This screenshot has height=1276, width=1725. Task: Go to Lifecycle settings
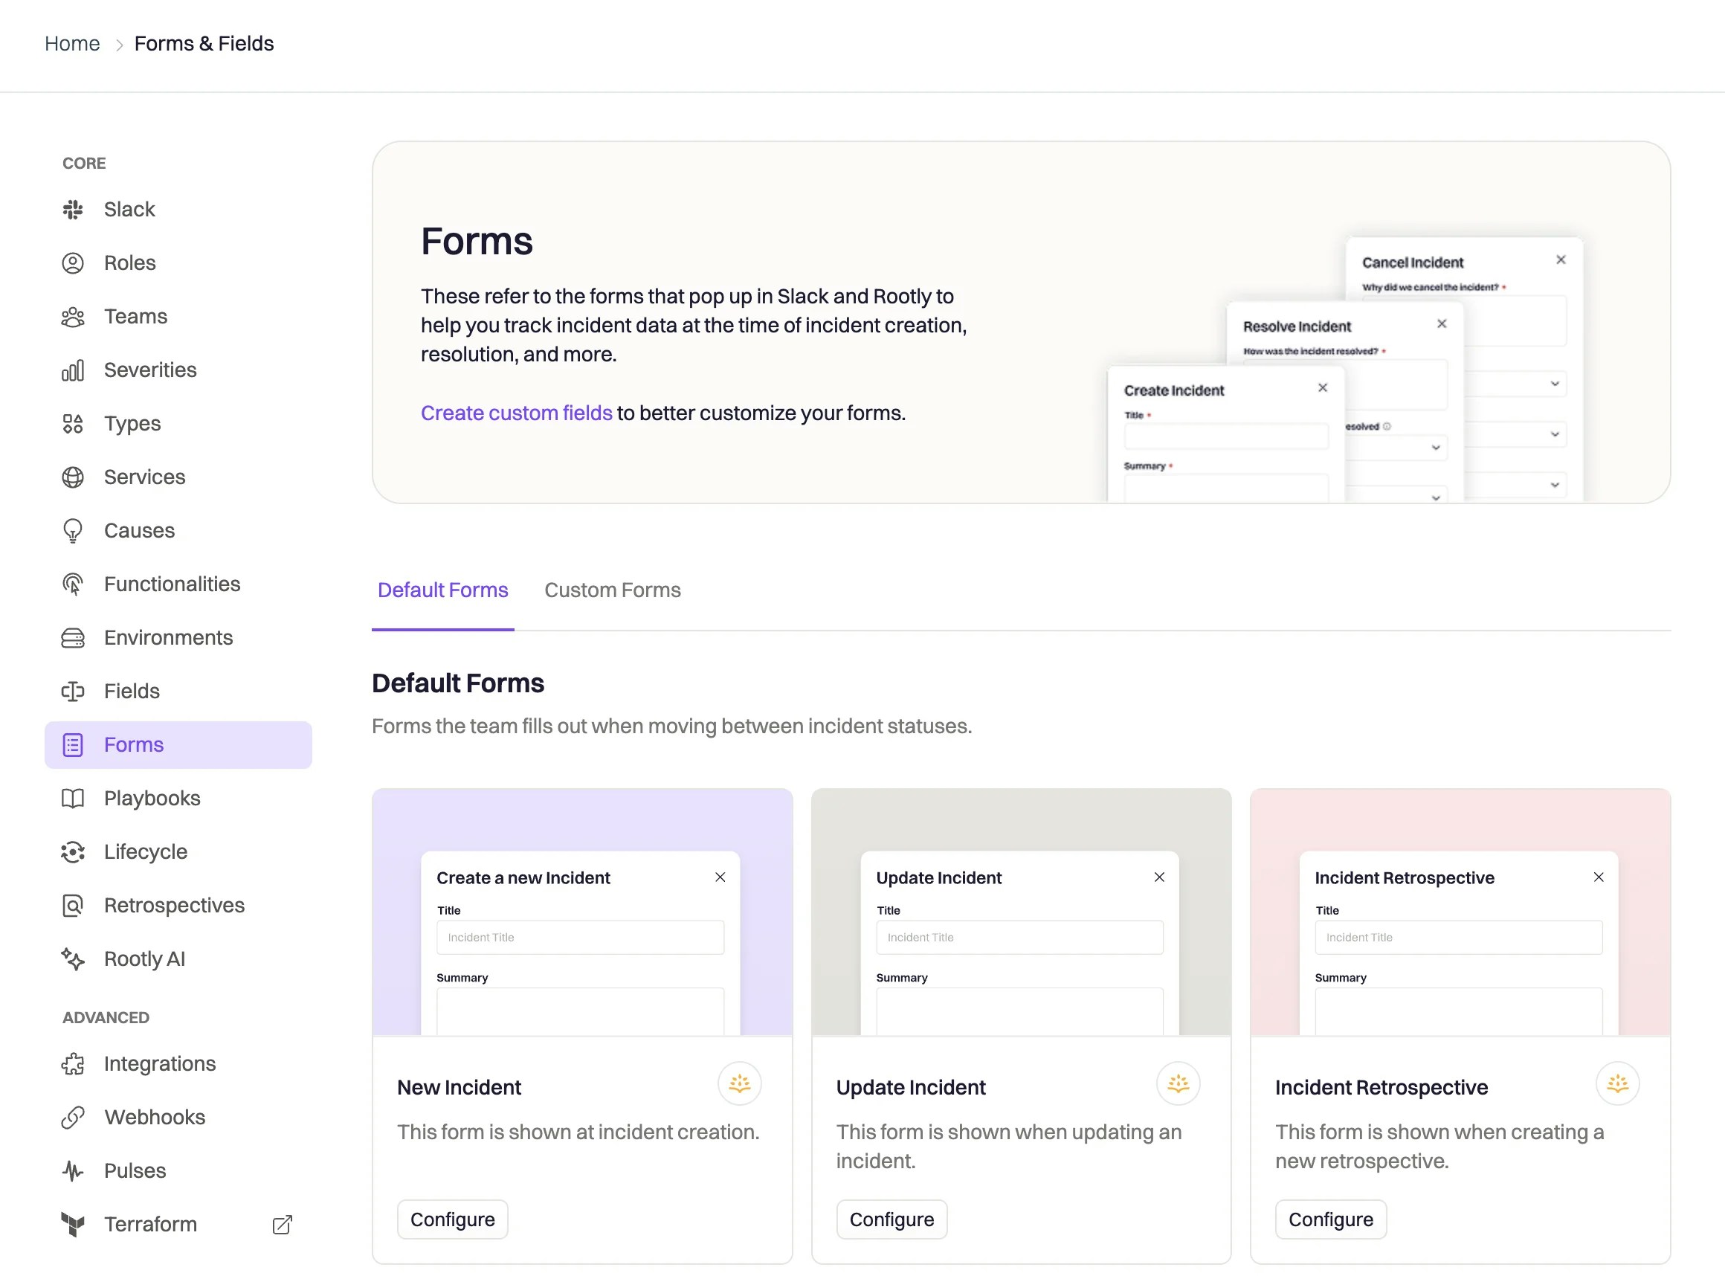[178, 852]
